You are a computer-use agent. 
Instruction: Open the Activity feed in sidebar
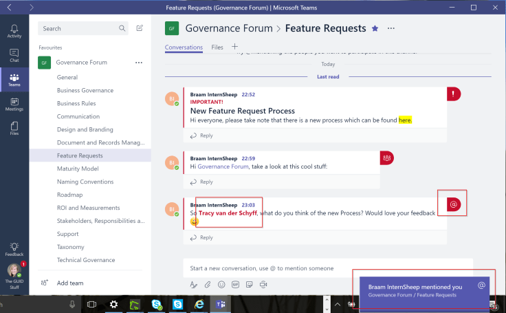pos(14,31)
